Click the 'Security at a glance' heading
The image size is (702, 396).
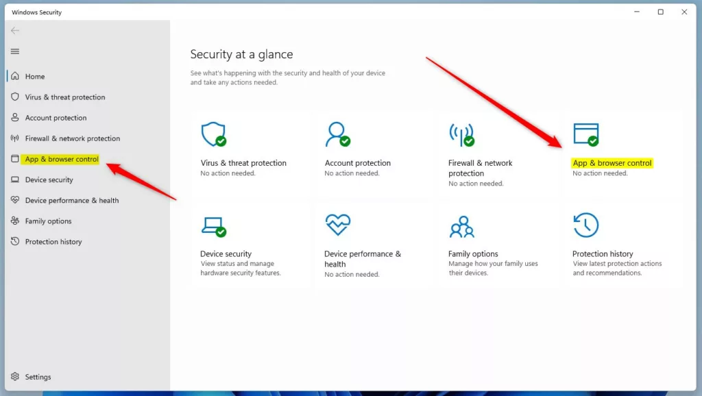pyautogui.click(x=242, y=55)
